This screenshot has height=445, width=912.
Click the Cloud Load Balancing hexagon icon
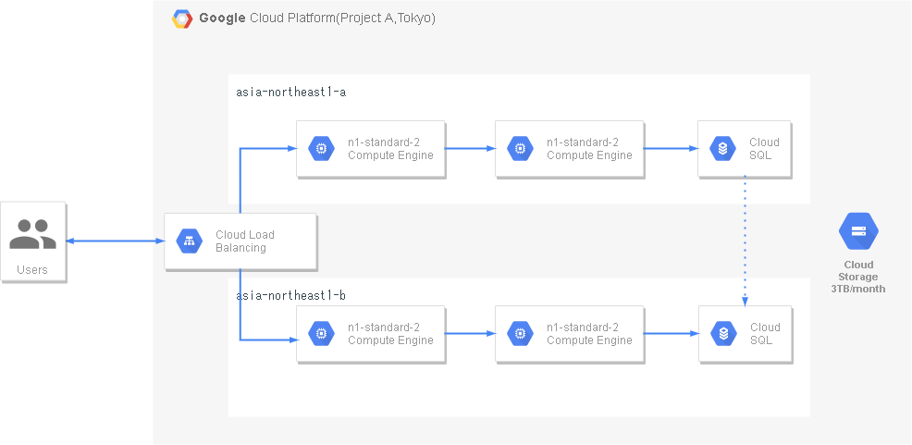[x=189, y=241]
